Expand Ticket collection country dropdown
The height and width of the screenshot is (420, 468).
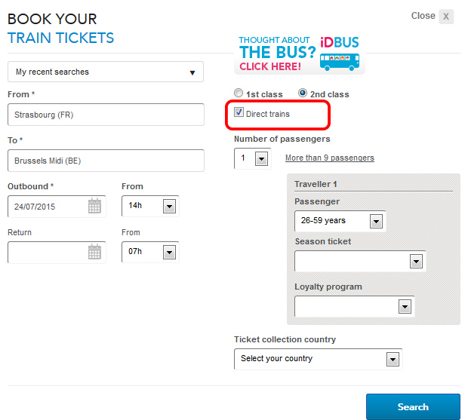pos(392,359)
